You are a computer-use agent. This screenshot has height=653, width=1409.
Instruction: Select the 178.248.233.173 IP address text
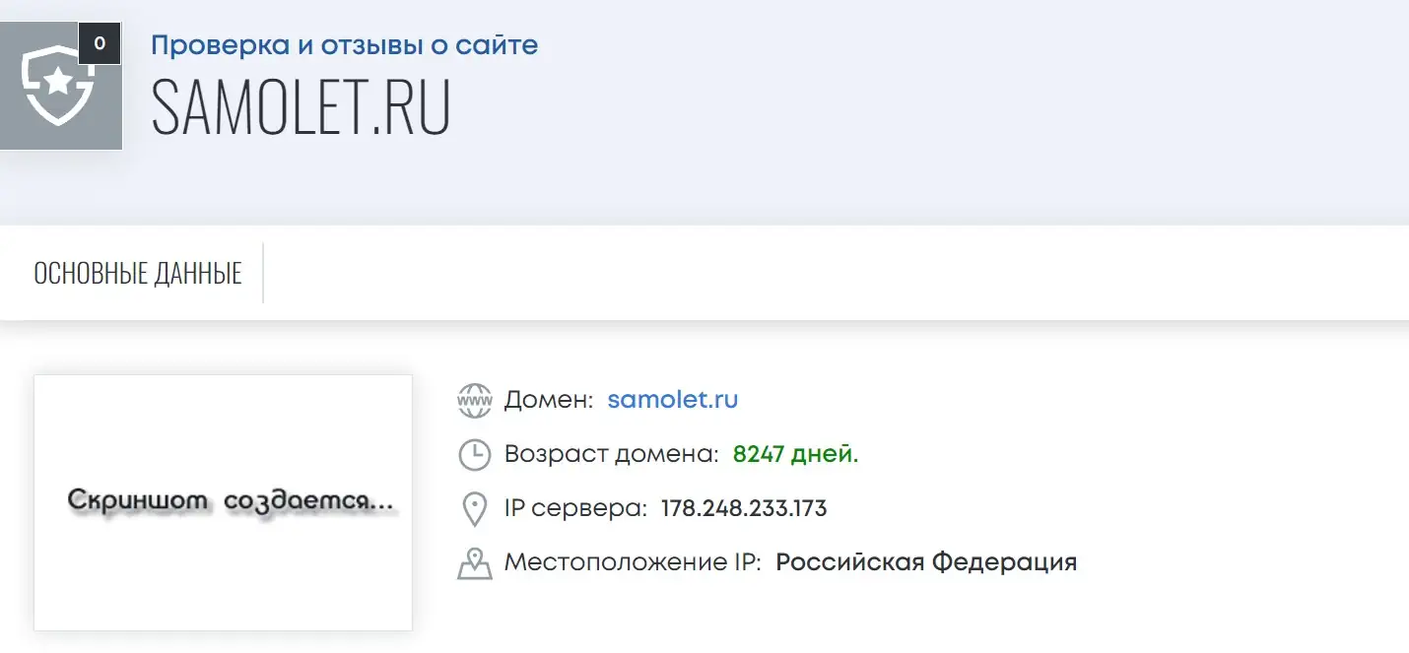pyautogui.click(x=744, y=509)
